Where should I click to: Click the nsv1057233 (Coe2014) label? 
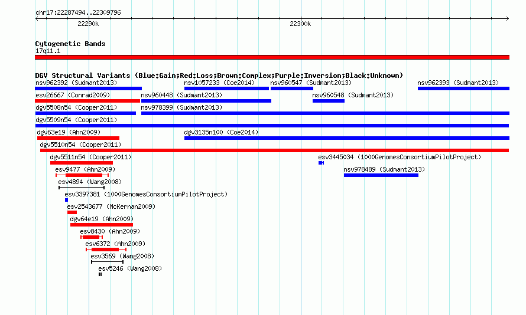coord(219,83)
